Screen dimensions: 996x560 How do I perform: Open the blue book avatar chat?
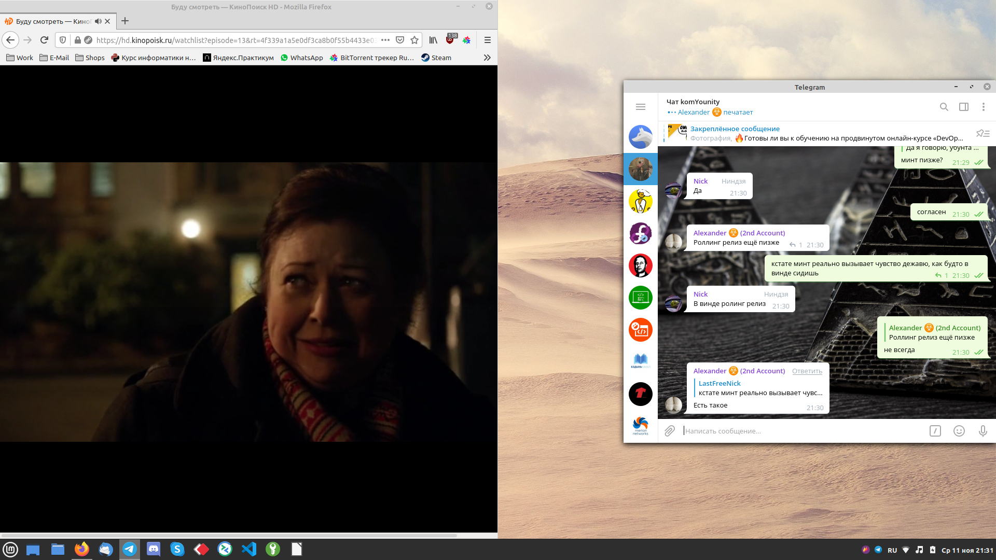coord(641,362)
